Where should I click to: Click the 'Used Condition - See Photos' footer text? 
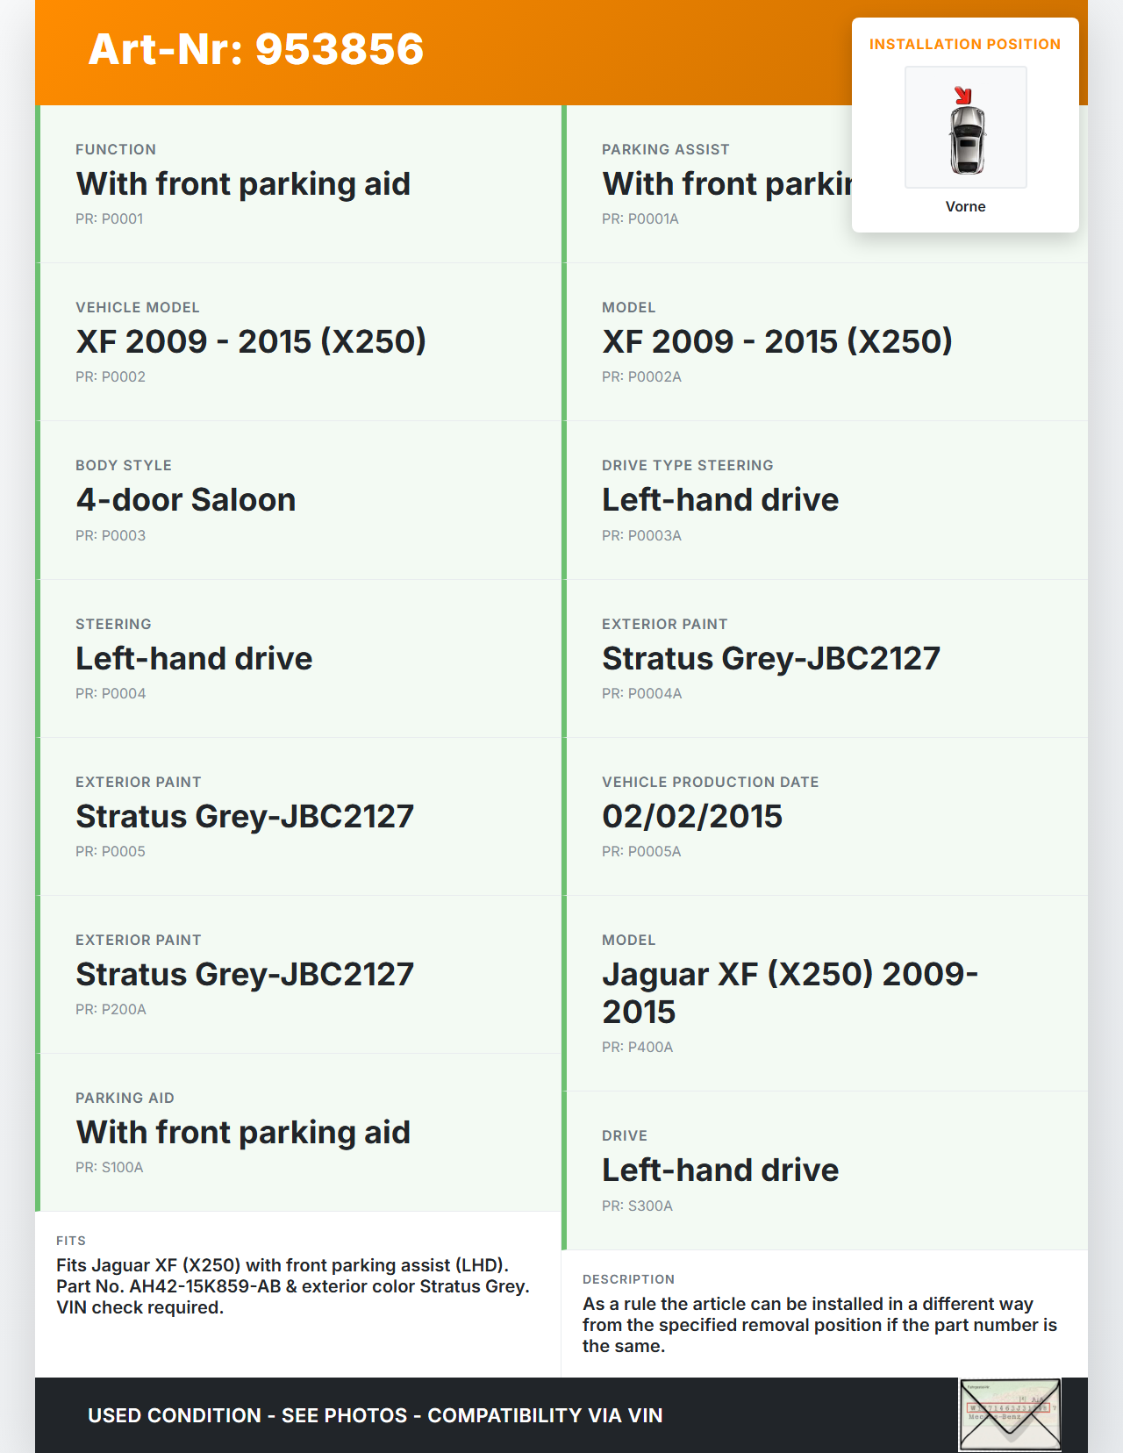click(x=376, y=1415)
